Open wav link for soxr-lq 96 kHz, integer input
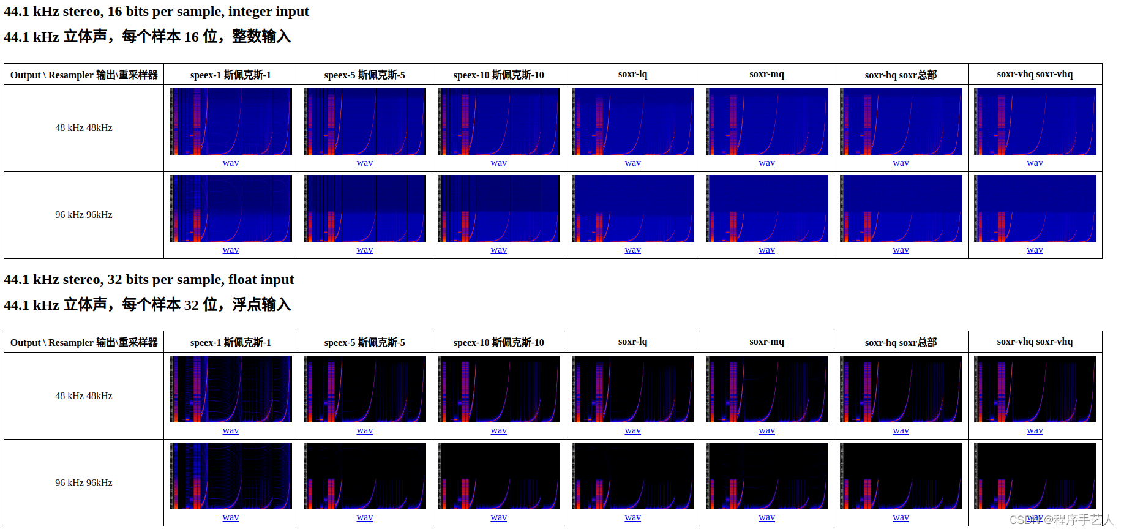Viewport: 1124px width, 532px height. pyautogui.click(x=633, y=250)
